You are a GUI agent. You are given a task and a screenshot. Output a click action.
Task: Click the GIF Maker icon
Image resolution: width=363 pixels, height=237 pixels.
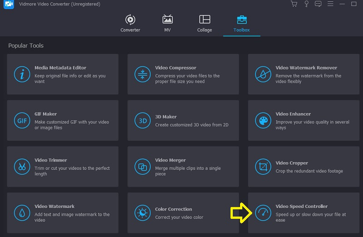(x=22, y=121)
